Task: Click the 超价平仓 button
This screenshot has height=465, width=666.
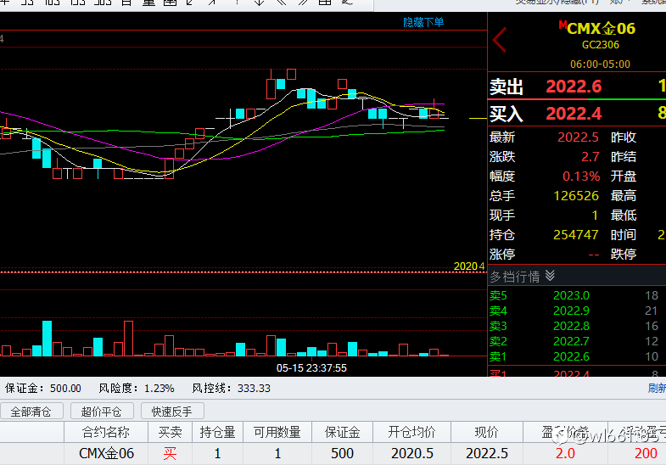Action: click(102, 411)
